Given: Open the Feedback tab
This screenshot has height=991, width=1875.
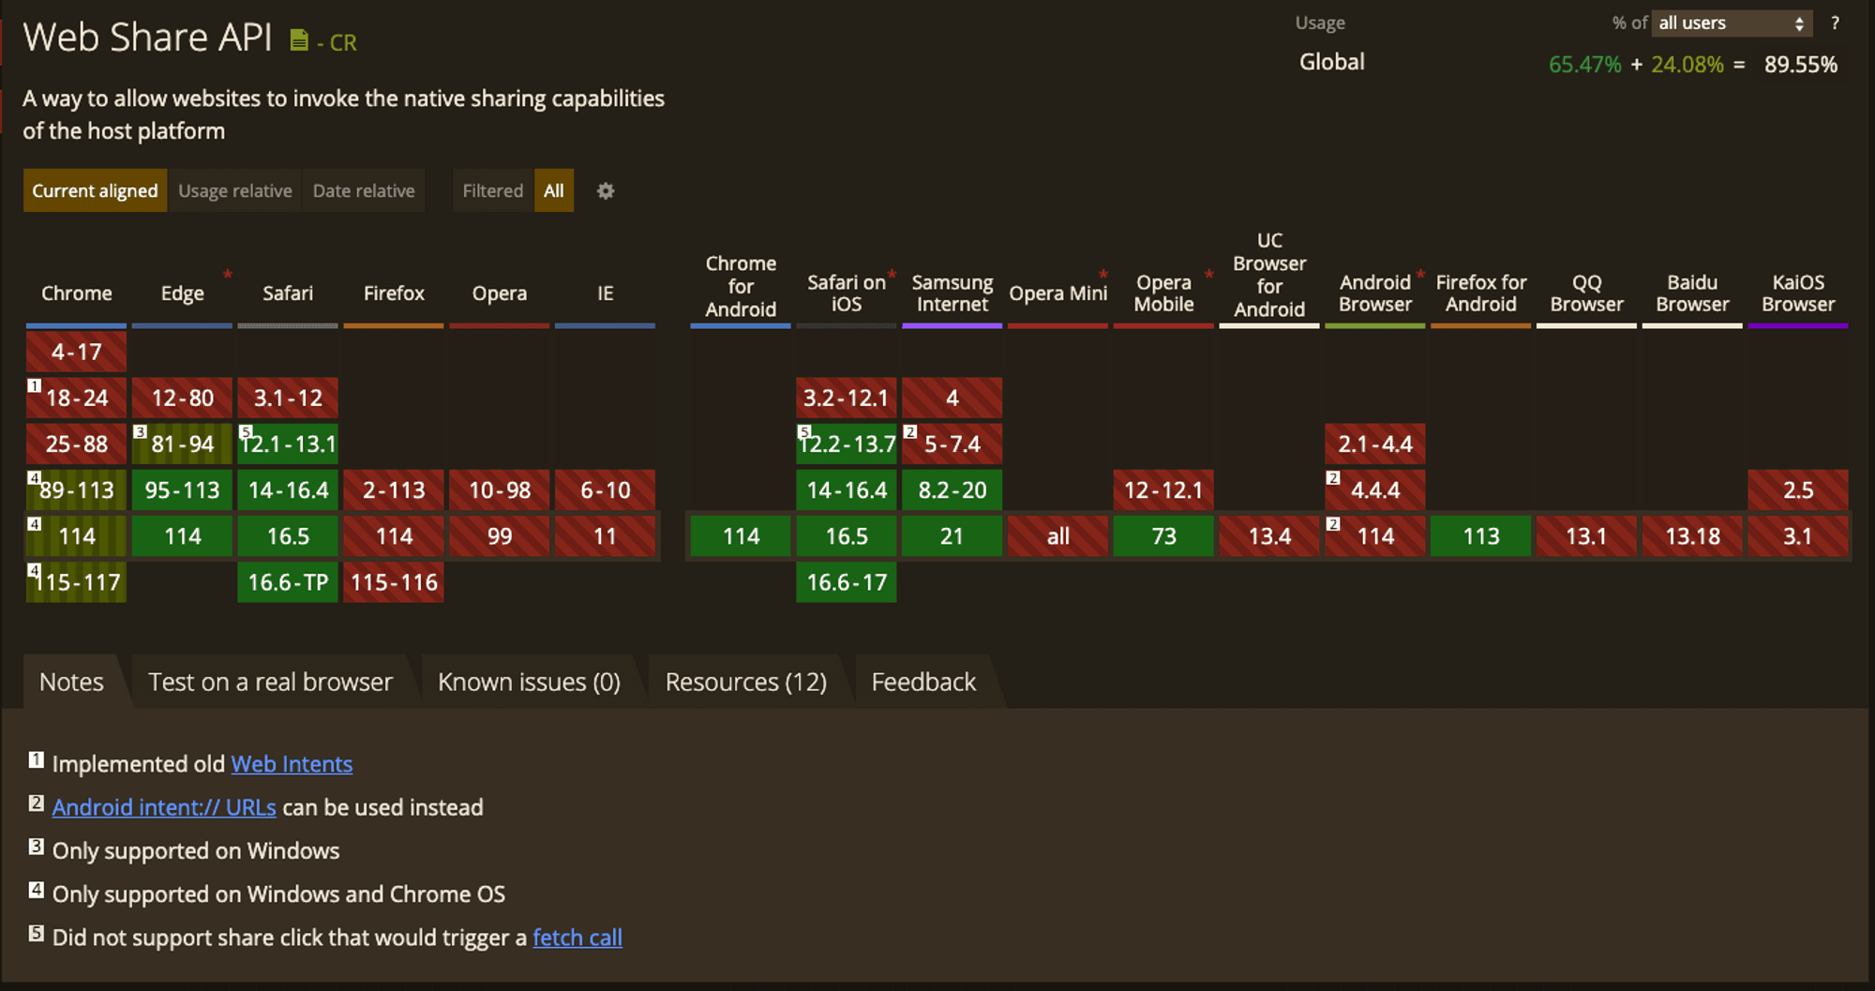Looking at the screenshot, I should click(x=923, y=682).
